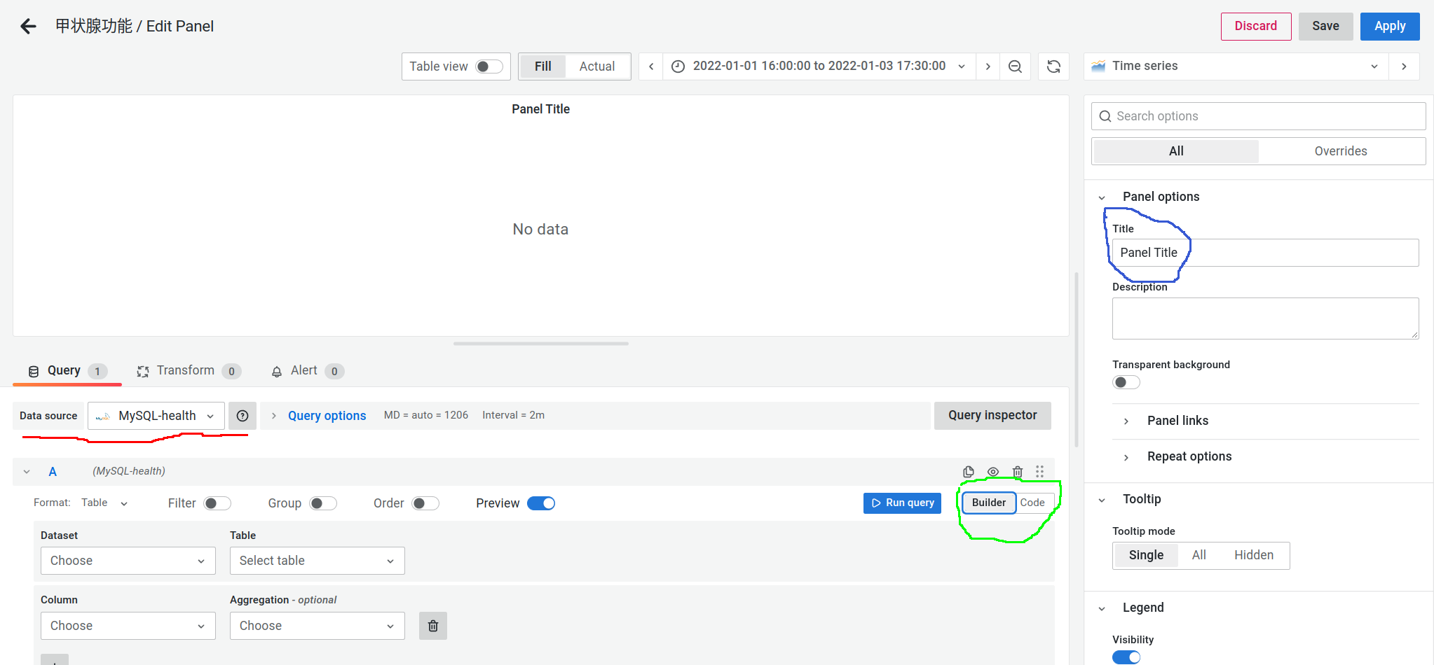Toggle visibility of query A
Viewport: 1434px width, 665px height.
point(993,472)
